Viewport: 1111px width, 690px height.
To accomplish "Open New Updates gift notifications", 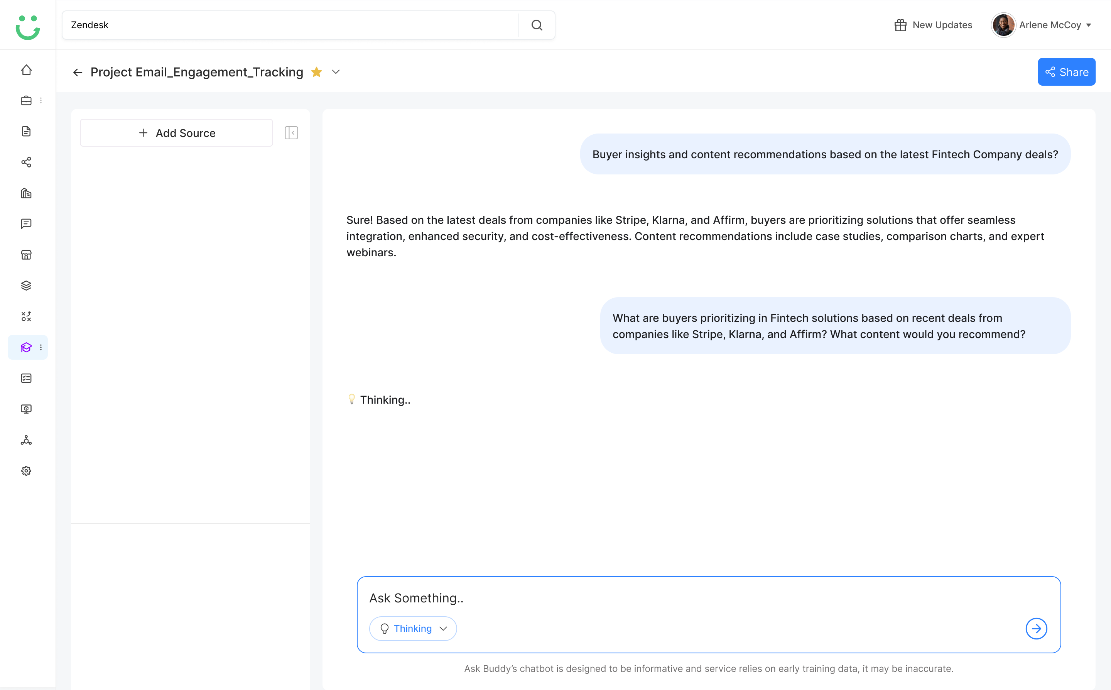I will [x=933, y=25].
